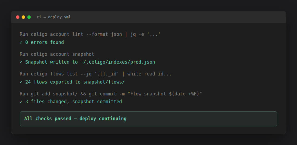Screen dimensions: 297x145
Task: Click the 'ci — deploy.yml' window title
Action: (x=54, y=17)
